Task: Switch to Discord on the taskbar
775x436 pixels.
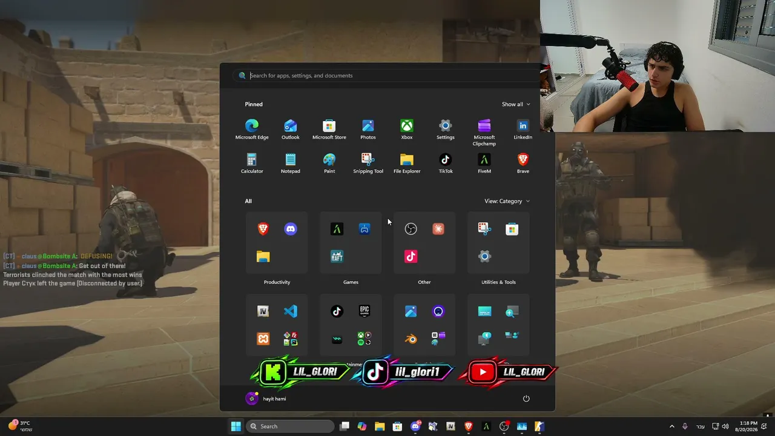Action: click(415, 426)
